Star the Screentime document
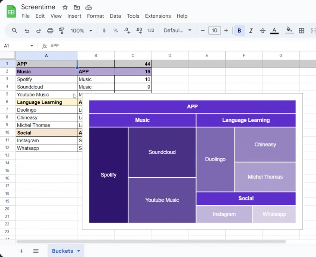This screenshot has height=257, width=316. click(x=65, y=7)
